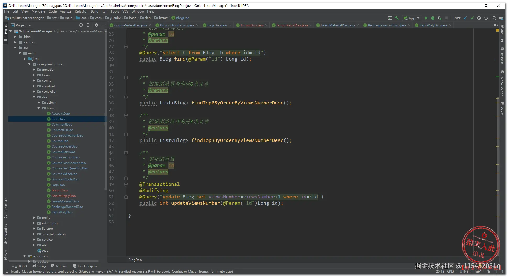Screen dimensions: 508x277
Task: Toggle the Web tool window
Action: [6, 255]
